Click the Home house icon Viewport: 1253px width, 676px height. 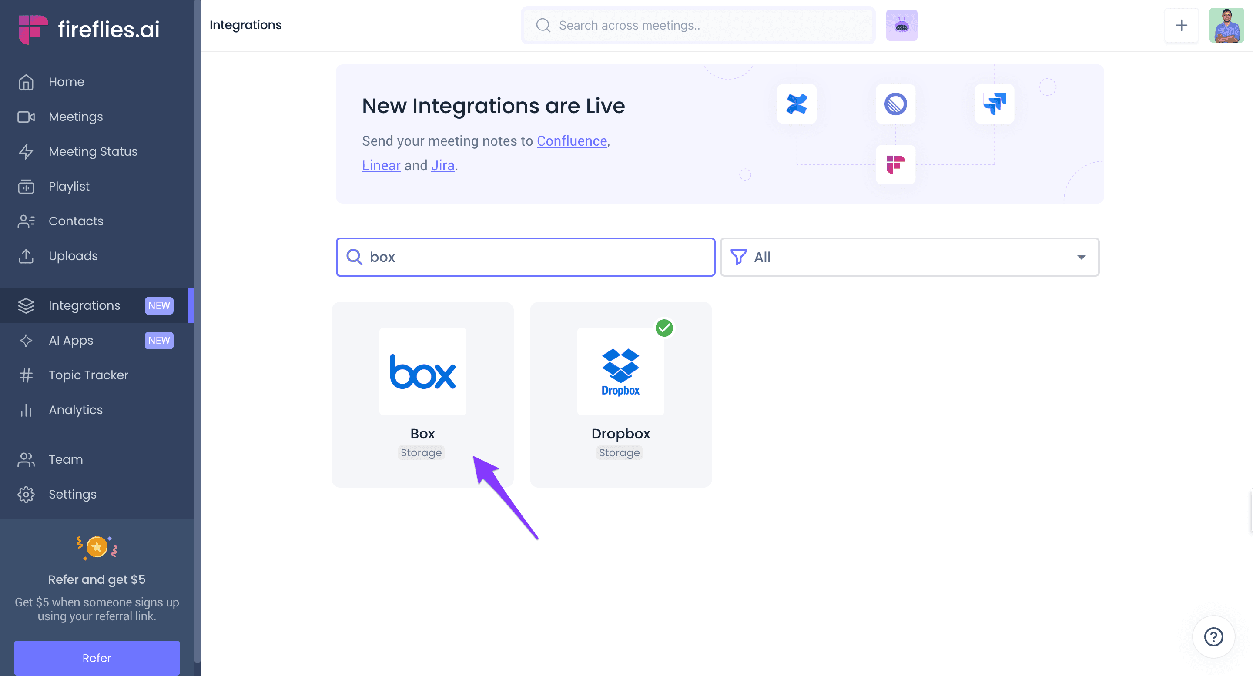[x=26, y=82]
